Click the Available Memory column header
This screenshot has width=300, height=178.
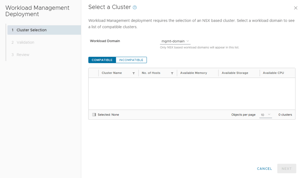coord(193,73)
